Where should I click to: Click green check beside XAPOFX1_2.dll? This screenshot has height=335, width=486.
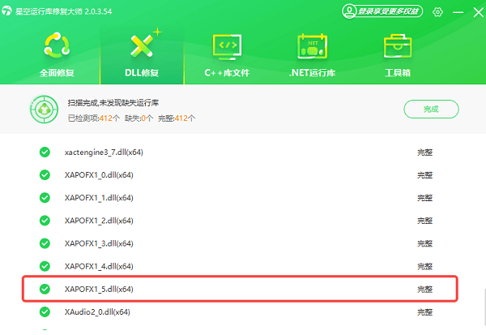45,221
